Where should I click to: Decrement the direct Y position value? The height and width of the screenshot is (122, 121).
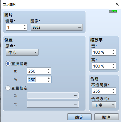(49, 81)
